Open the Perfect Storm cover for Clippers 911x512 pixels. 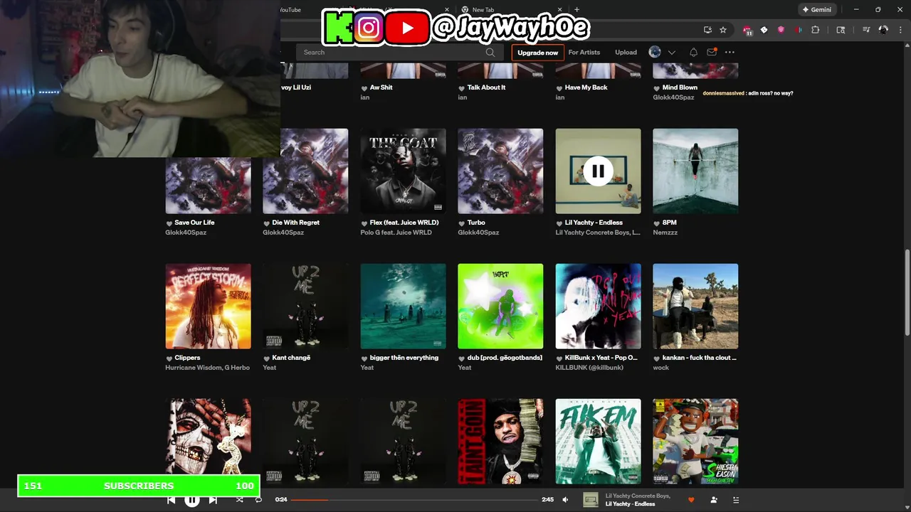click(208, 306)
